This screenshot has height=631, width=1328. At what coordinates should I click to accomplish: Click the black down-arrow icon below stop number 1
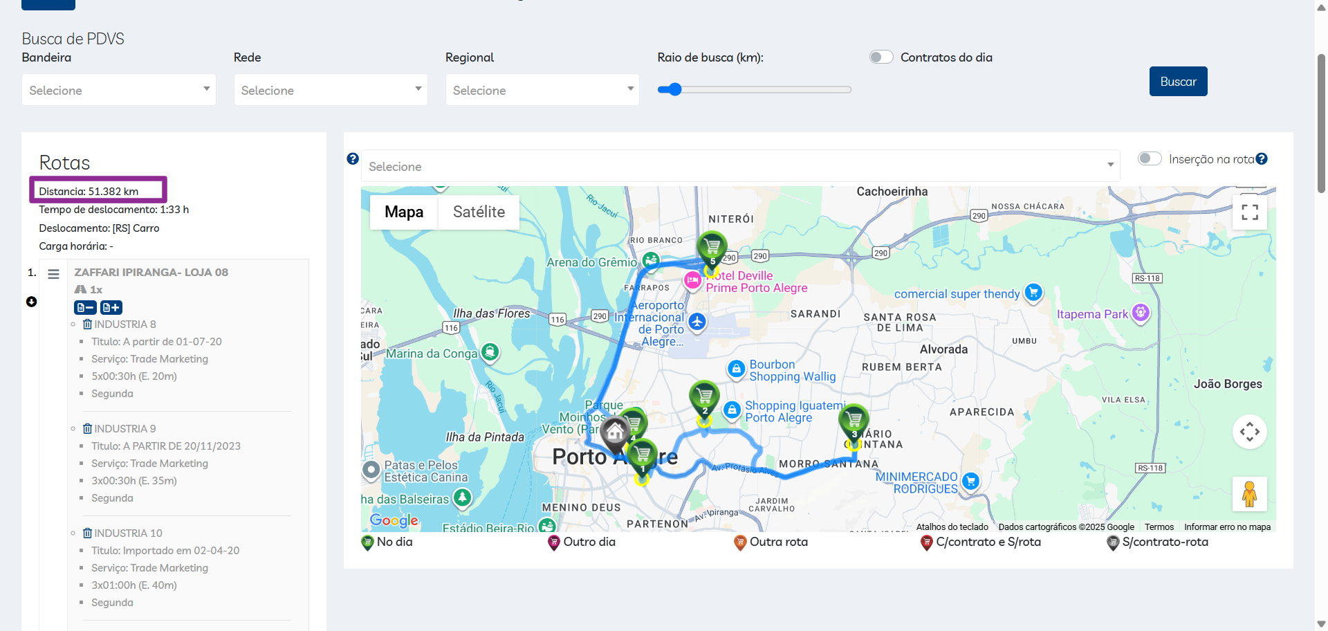(32, 302)
